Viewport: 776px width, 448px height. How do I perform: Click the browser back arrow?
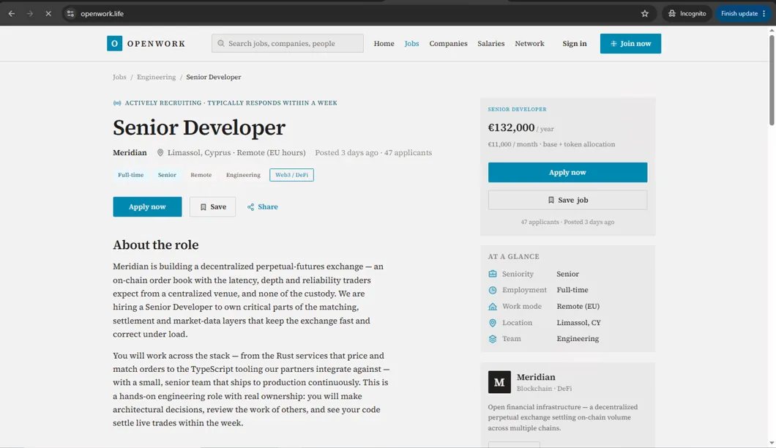12,13
